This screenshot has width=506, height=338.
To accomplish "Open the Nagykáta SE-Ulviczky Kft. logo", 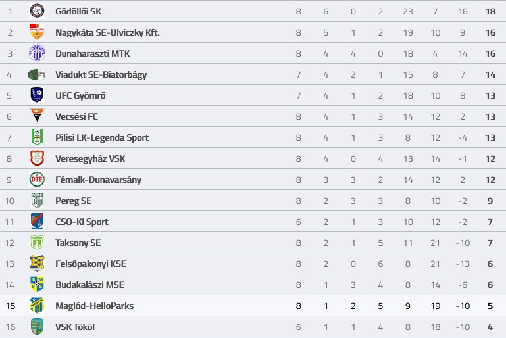I will click(x=37, y=32).
